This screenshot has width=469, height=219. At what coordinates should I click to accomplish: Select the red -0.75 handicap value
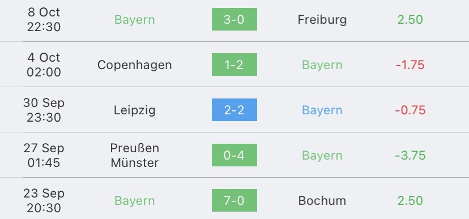click(410, 110)
